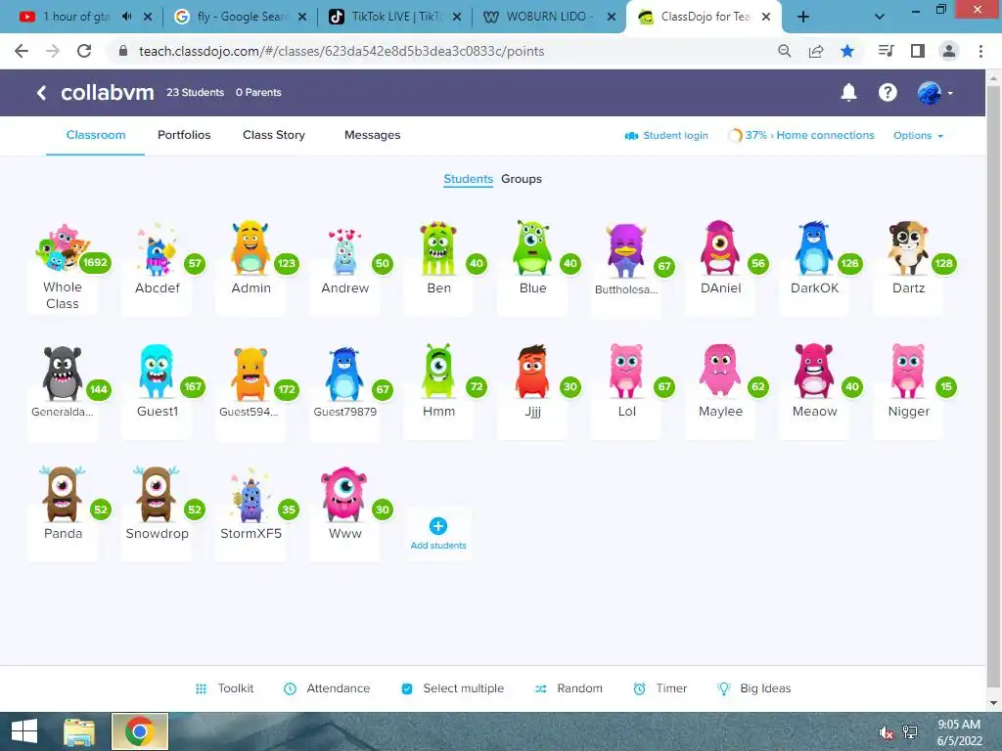Mute the YouTube tab speaker icon

pos(126,17)
